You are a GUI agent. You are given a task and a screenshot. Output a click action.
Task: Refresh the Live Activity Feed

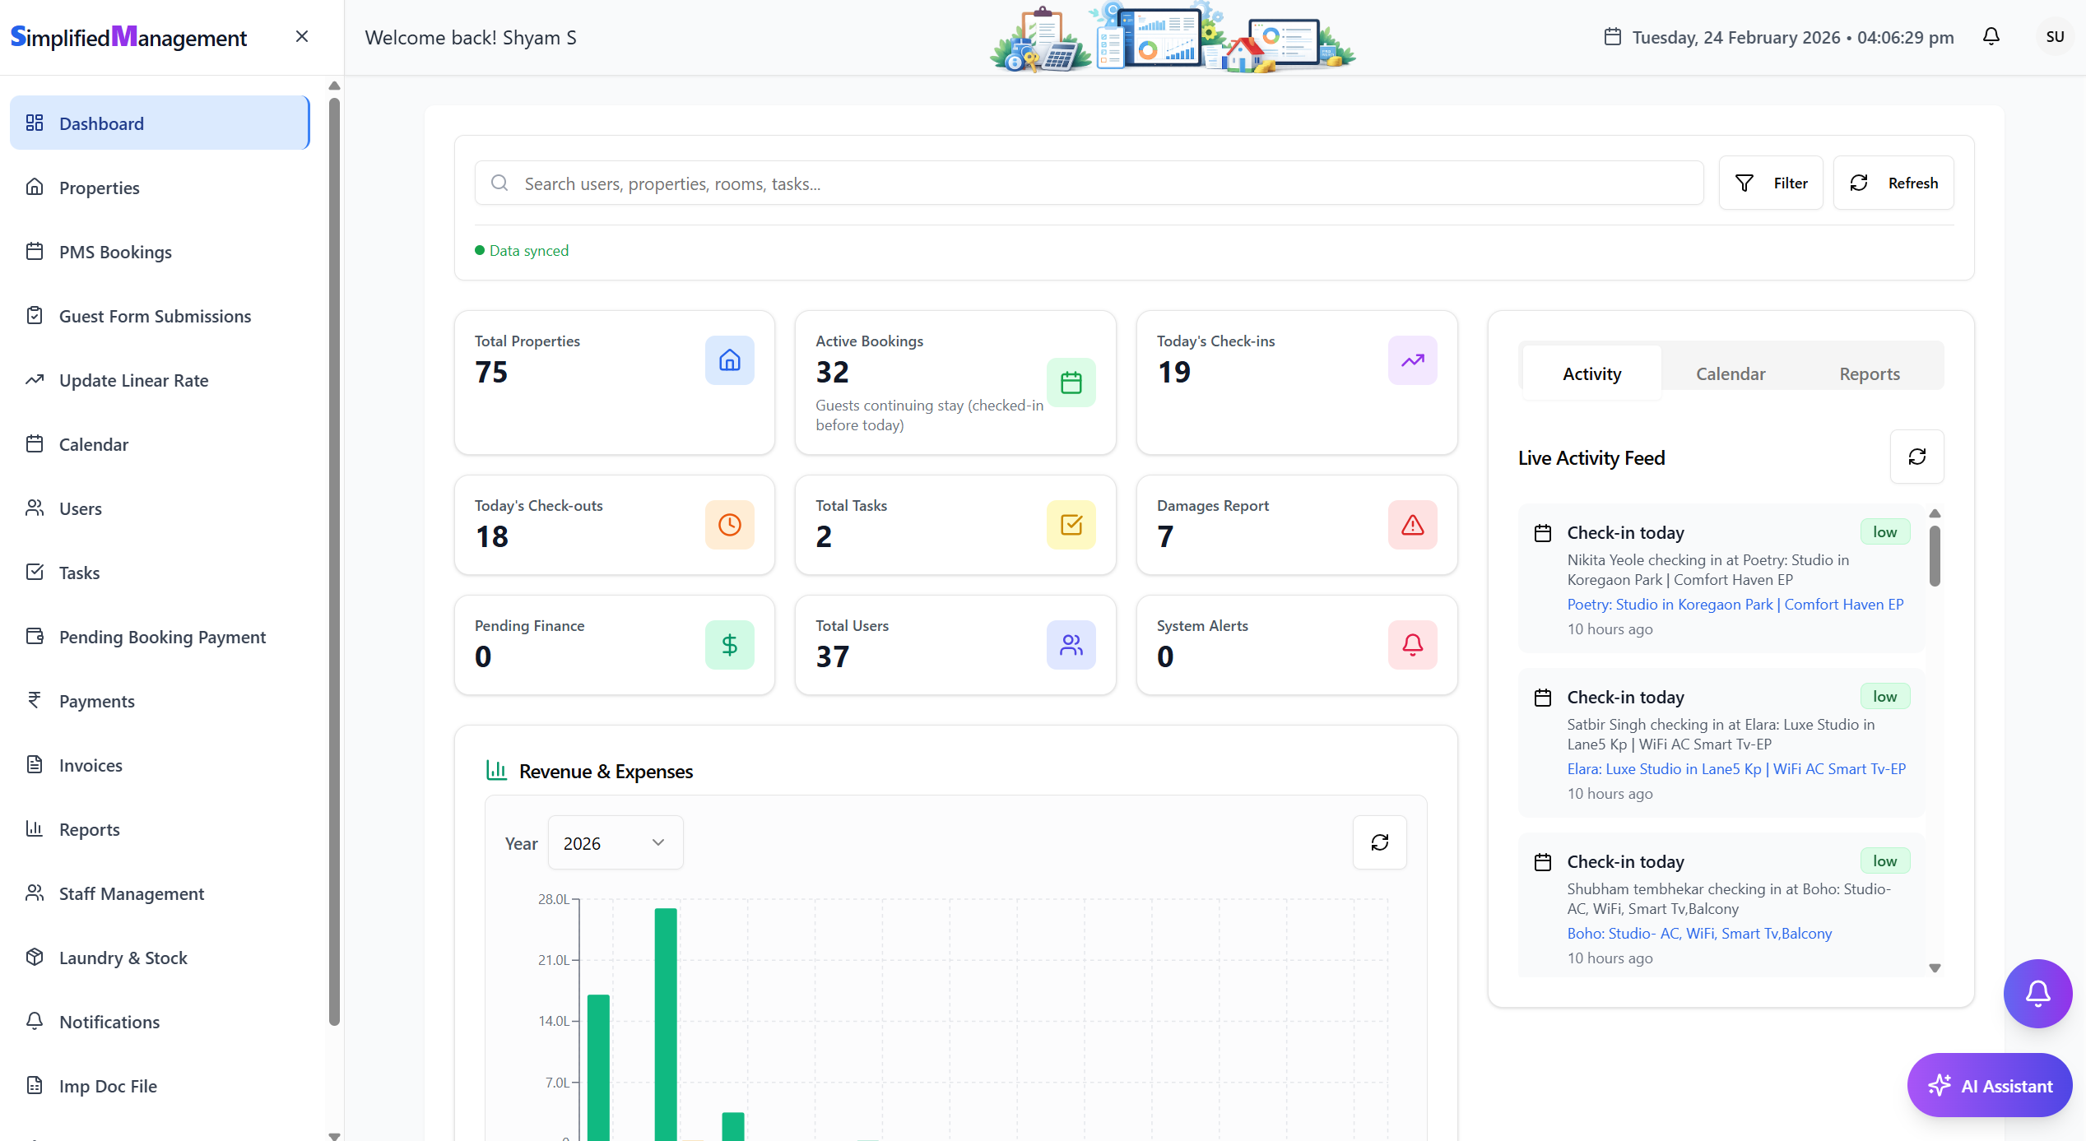[1916, 457]
